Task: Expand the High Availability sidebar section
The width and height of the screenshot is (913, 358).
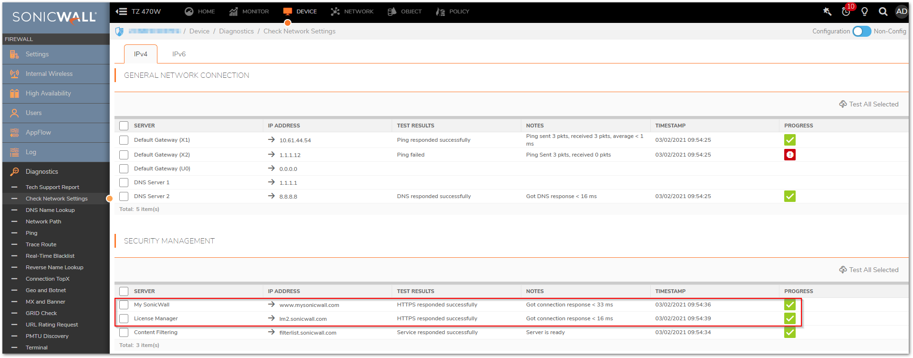Action: (x=48, y=94)
